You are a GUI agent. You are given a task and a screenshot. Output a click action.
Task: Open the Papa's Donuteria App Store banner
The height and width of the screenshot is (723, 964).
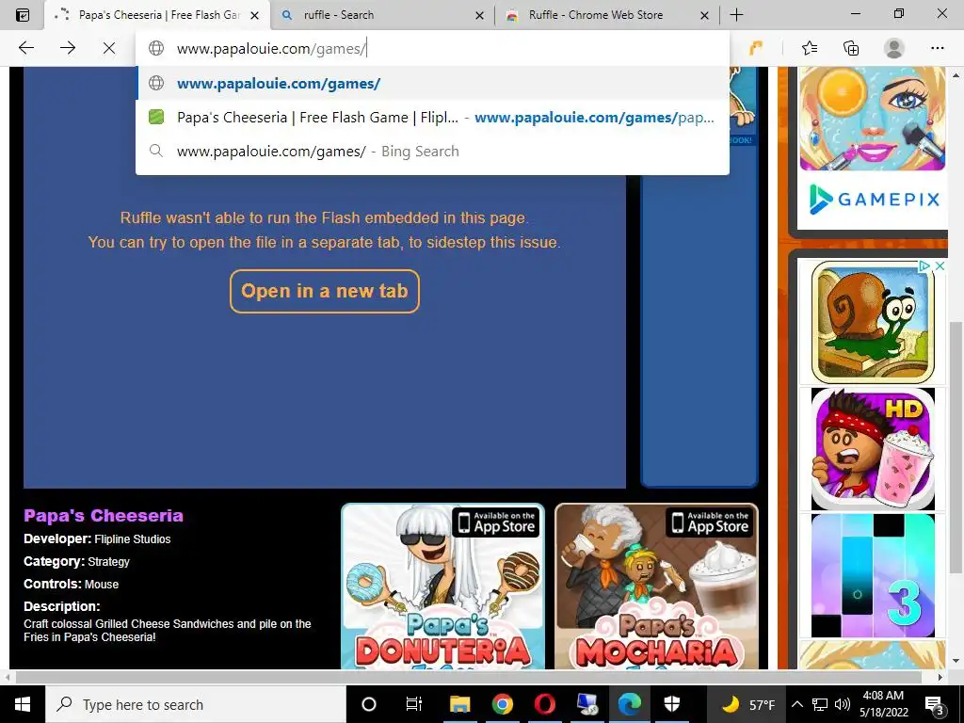pos(442,586)
